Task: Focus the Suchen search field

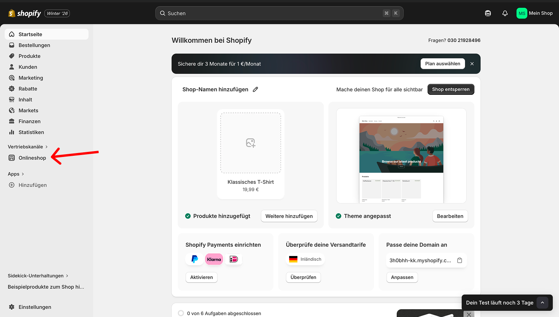Action: [x=279, y=13]
